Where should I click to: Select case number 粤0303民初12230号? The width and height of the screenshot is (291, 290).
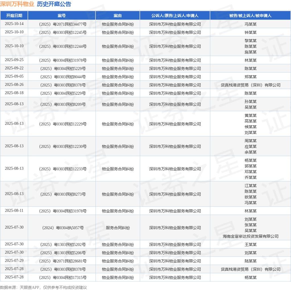pos(63,146)
